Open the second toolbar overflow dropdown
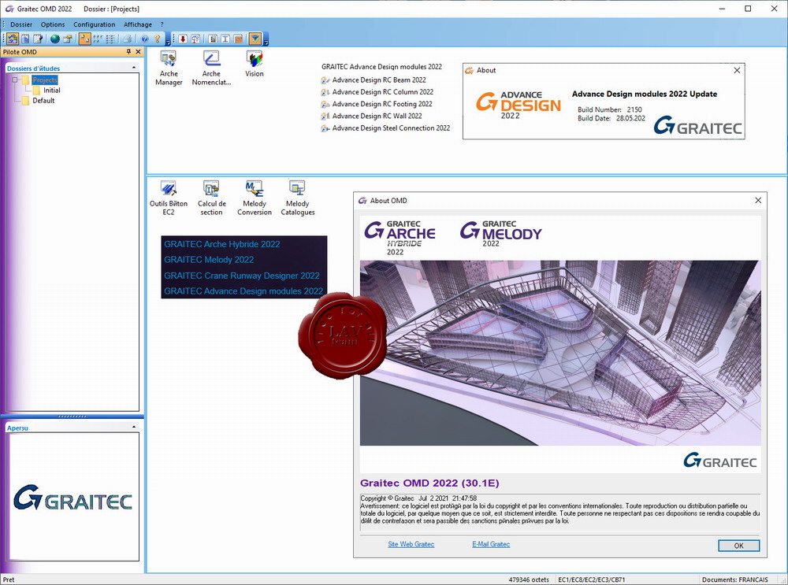 (x=266, y=39)
